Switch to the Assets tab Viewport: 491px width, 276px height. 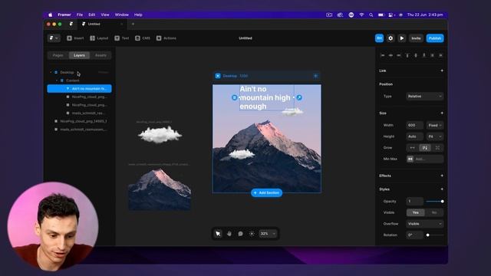click(101, 55)
